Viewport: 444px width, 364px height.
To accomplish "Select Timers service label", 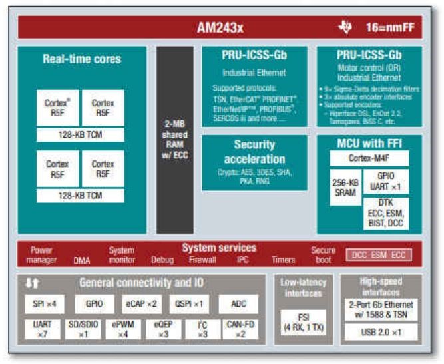I will pos(283,260).
